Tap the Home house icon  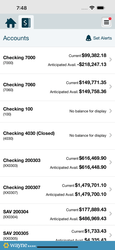click(11, 23)
